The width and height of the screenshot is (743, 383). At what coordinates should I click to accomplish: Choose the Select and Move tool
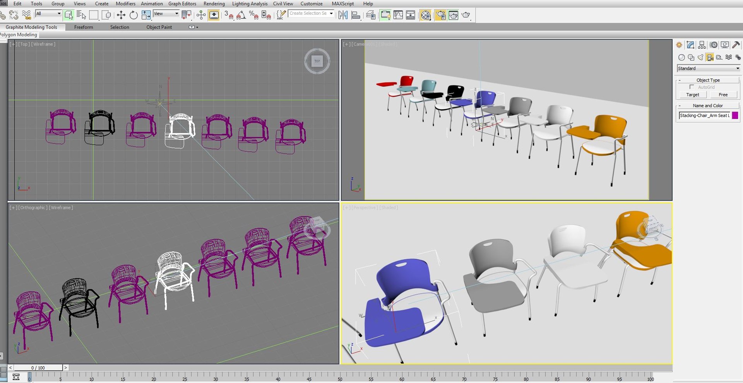(x=121, y=15)
